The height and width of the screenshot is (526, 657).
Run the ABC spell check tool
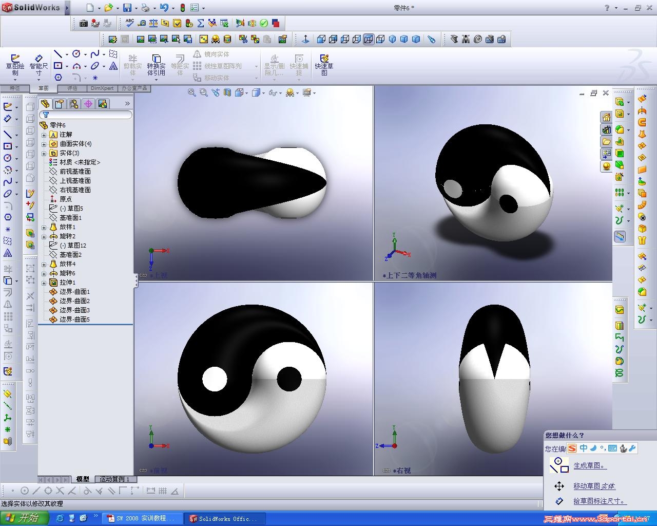[x=130, y=23]
